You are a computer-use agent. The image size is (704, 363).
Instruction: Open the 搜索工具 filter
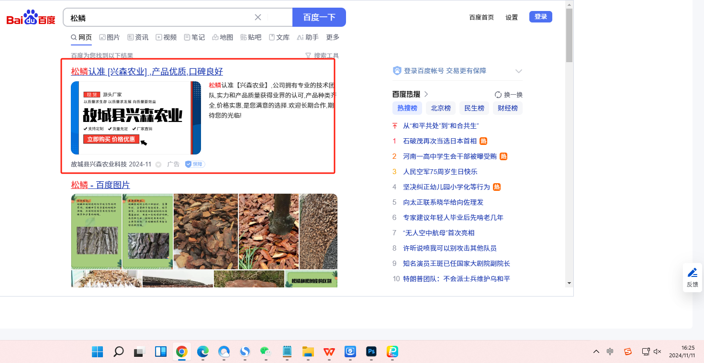click(x=322, y=56)
